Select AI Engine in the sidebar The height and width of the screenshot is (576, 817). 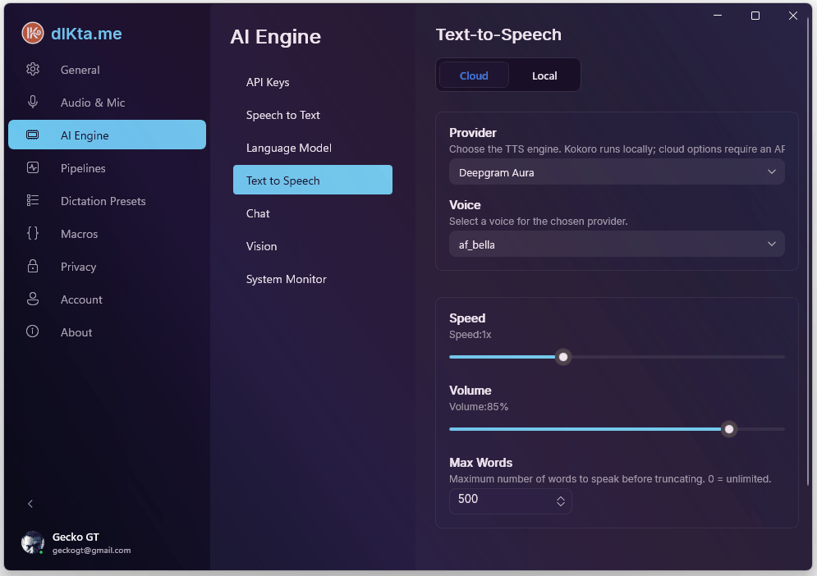108,135
